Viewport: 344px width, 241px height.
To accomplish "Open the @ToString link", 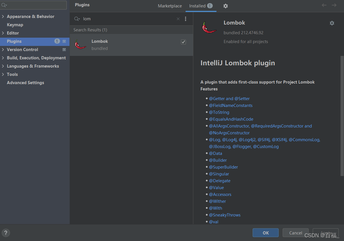I will pos(219,112).
